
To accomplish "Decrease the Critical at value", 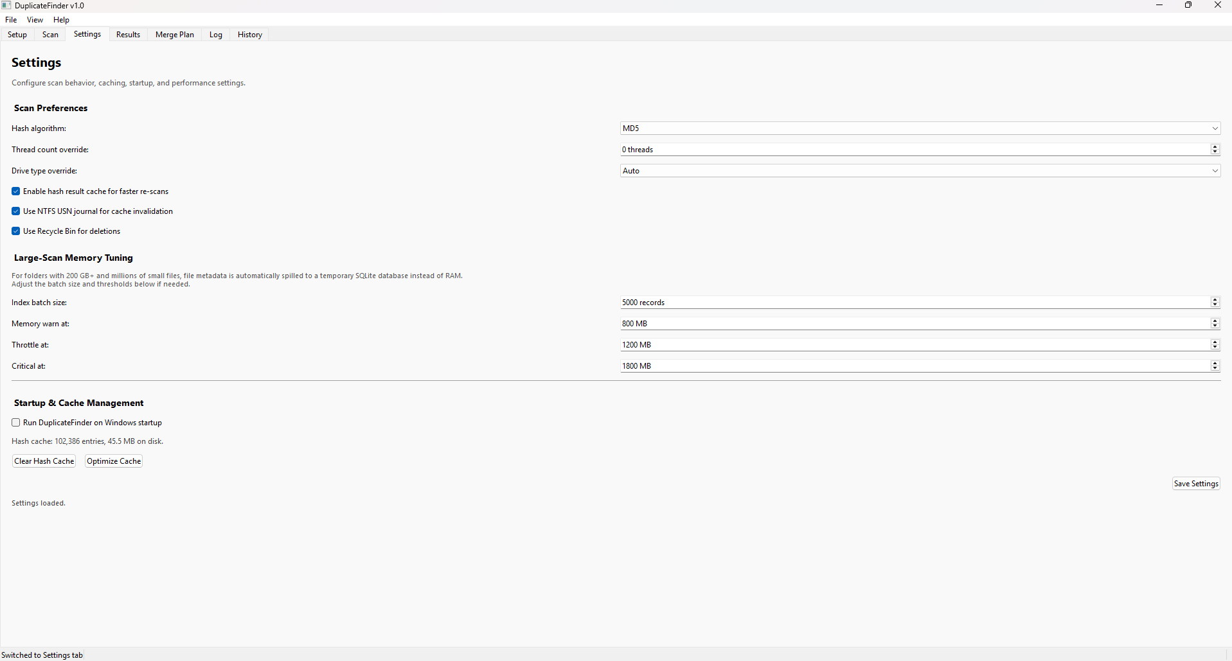I will [1215, 369].
